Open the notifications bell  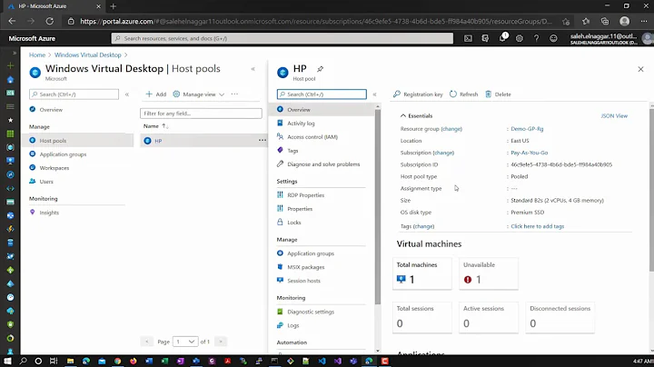tap(502, 38)
